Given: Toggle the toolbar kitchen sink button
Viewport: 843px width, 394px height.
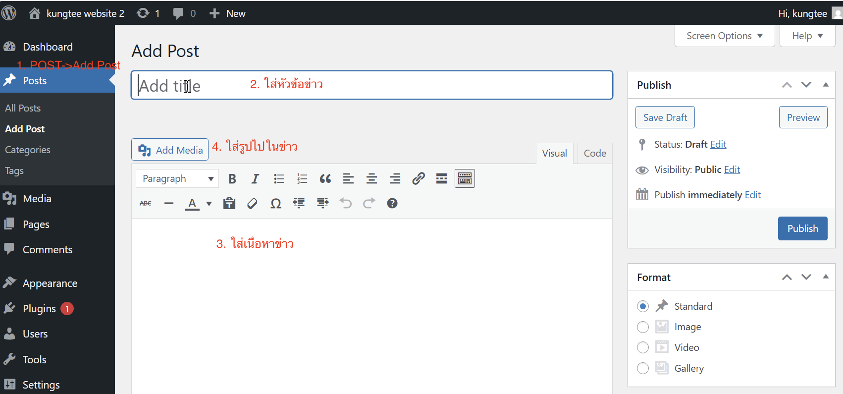Looking at the screenshot, I should pyautogui.click(x=465, y=179).
